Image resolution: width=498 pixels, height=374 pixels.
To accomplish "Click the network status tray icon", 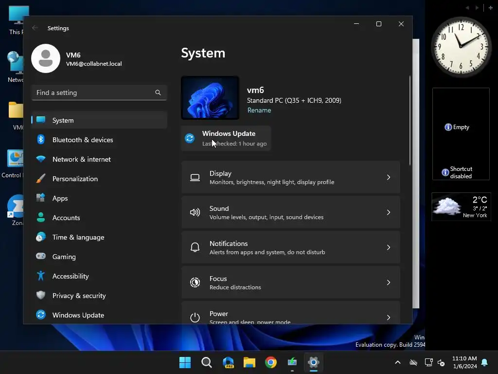I will pos(428,362).
